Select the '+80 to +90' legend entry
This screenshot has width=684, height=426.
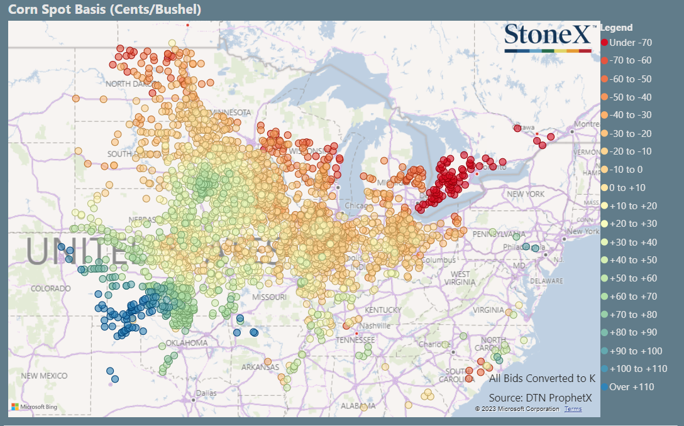click(x=629, y=332)
